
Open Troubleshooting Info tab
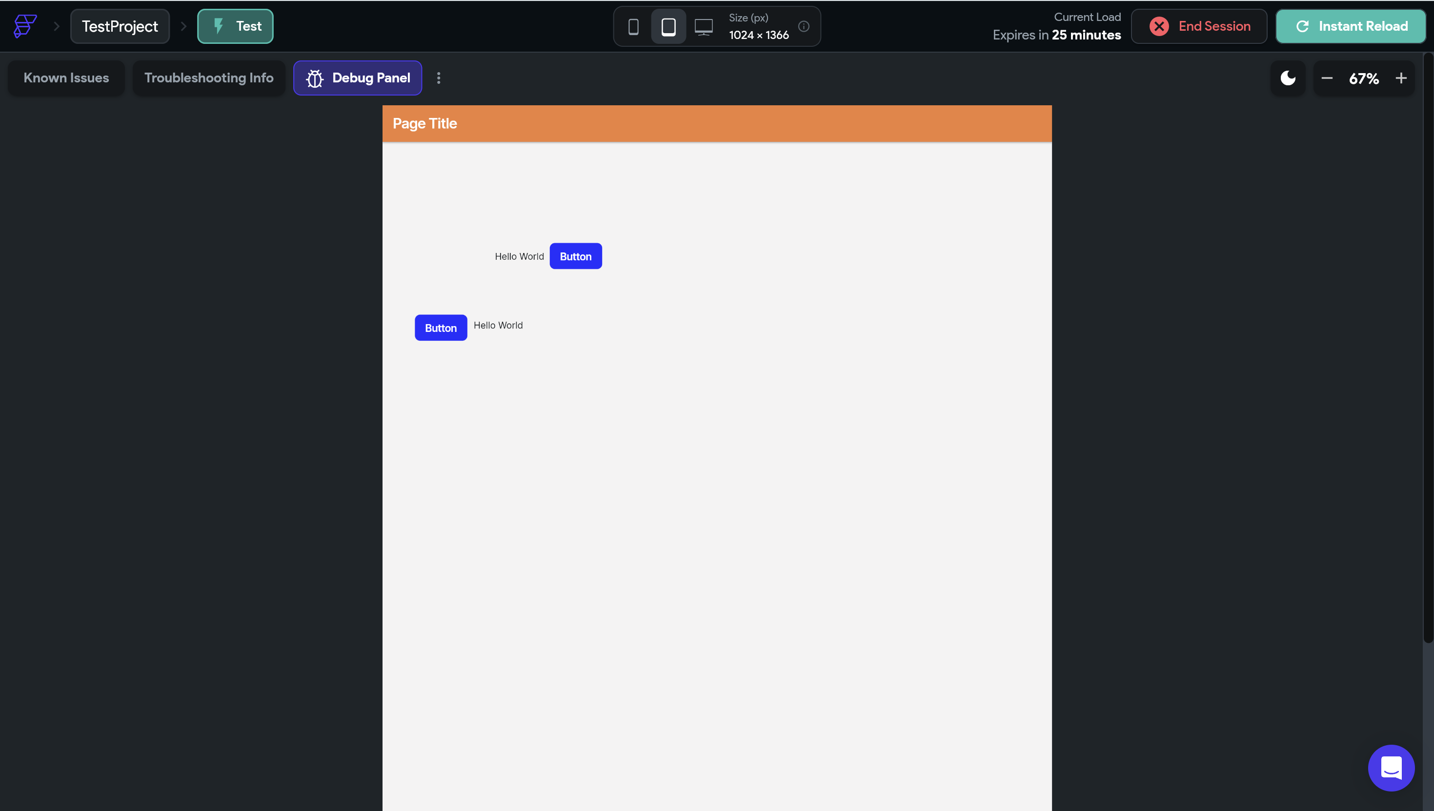(x=208, y=78)
